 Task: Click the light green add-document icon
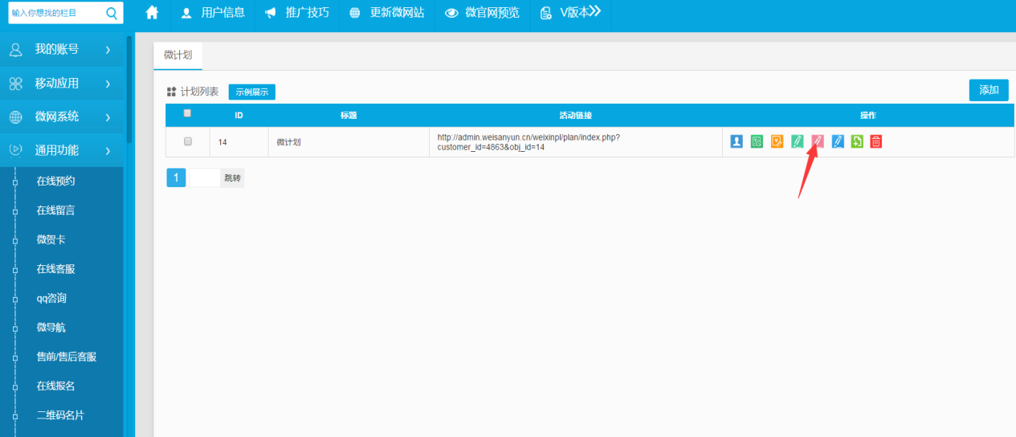(x=857, y=141)
